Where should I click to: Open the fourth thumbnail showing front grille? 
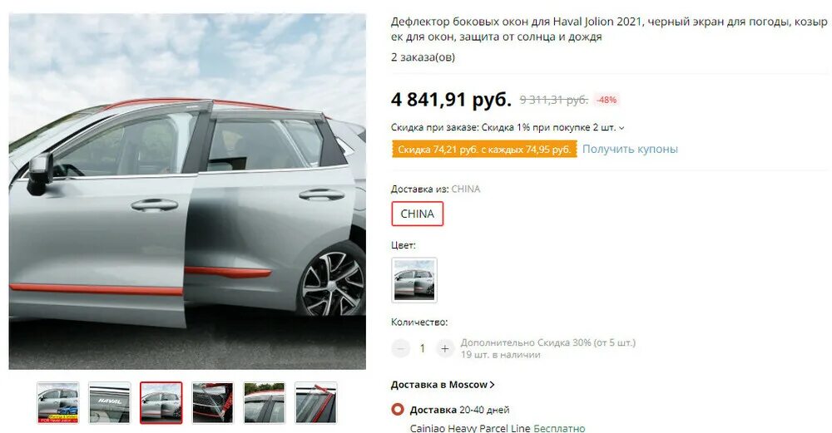213,403
